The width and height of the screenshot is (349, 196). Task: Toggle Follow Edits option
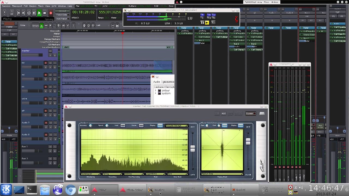[x=62, y=15]
